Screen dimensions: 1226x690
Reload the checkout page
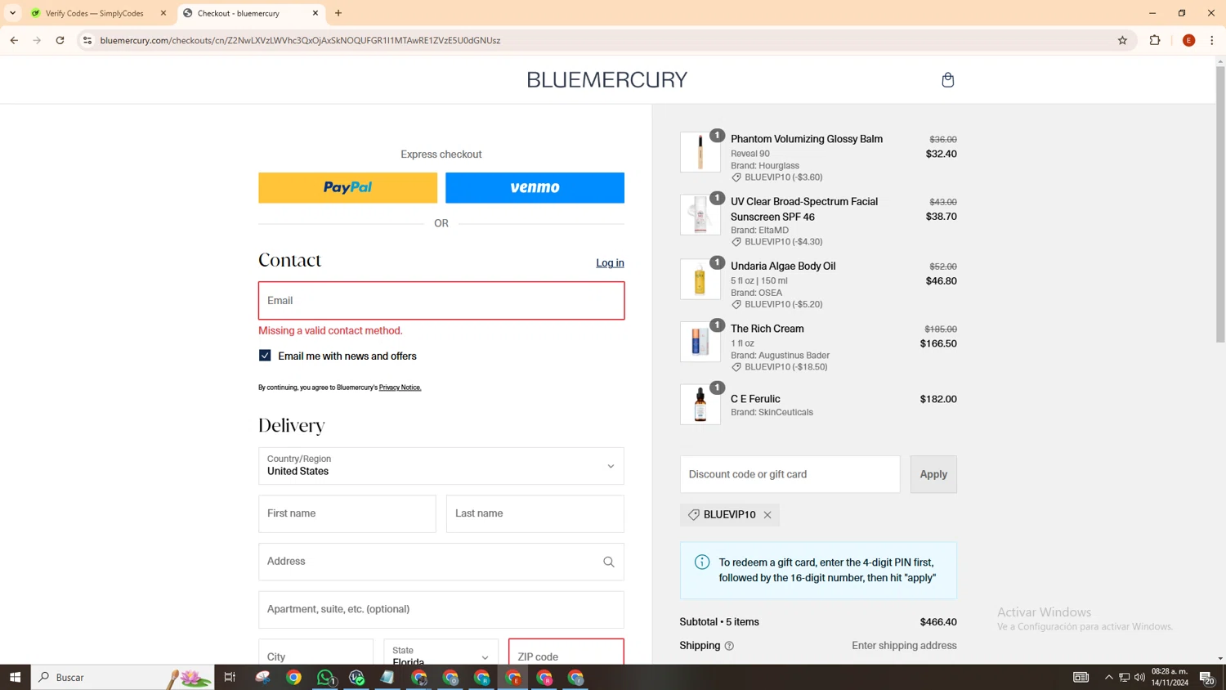(60, 40)
